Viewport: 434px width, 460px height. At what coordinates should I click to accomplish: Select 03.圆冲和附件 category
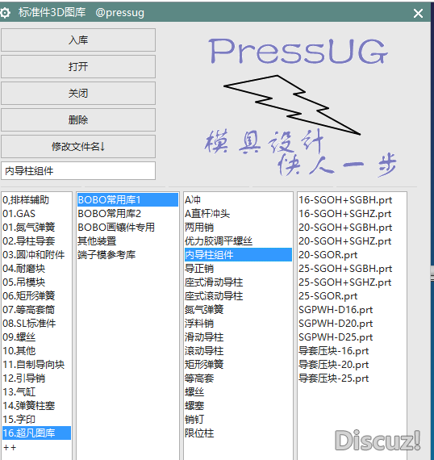tap(36, 255)
